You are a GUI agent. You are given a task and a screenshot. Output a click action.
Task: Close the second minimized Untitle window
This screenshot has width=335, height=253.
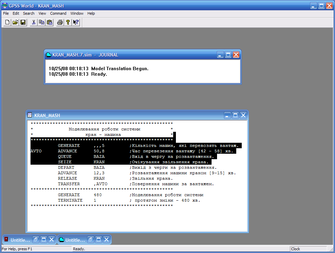click(106, 240)
